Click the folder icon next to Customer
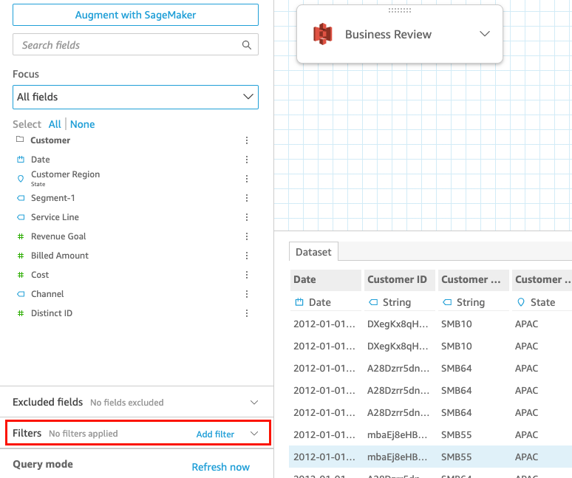 [x=20, y=140]
